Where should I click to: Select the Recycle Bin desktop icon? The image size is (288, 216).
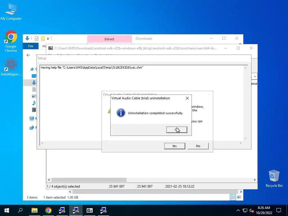click(274, 179)
